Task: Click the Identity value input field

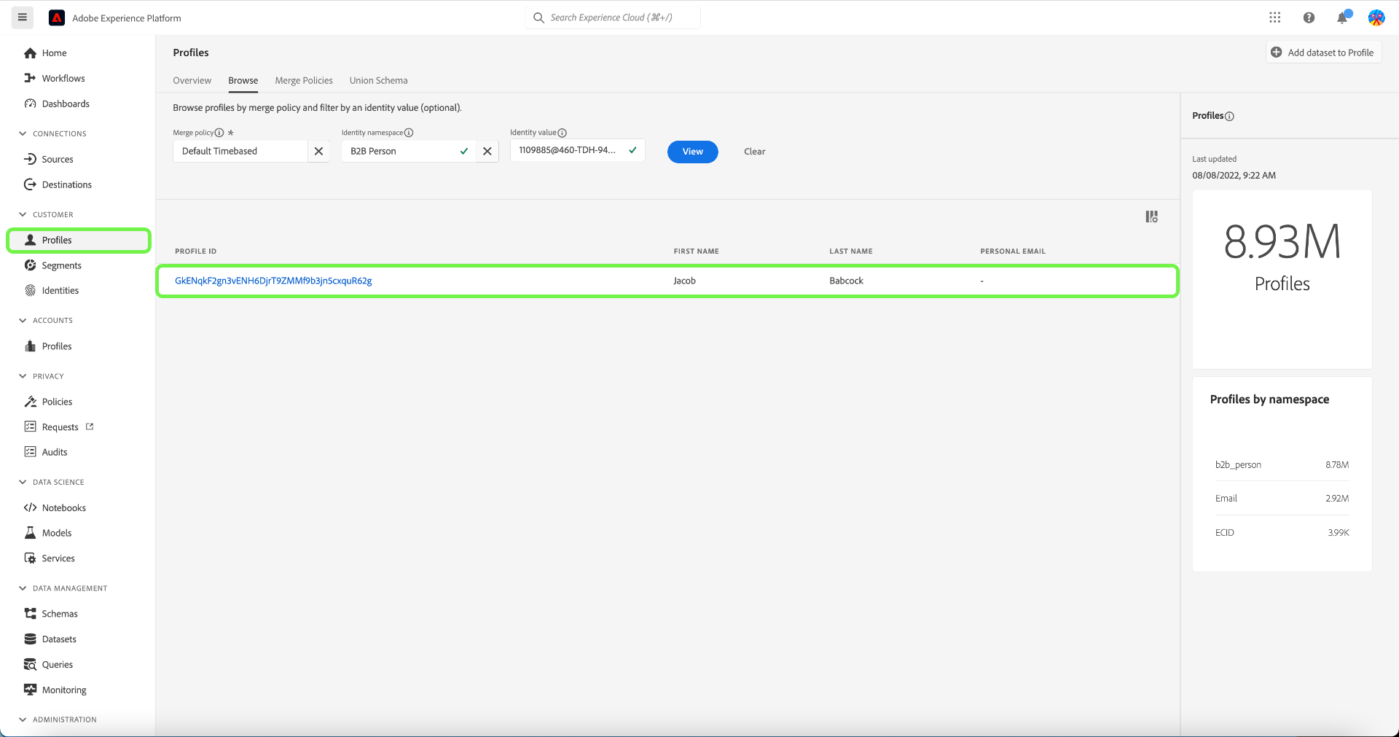Action: pyautogui.click(x=577, y=151)
